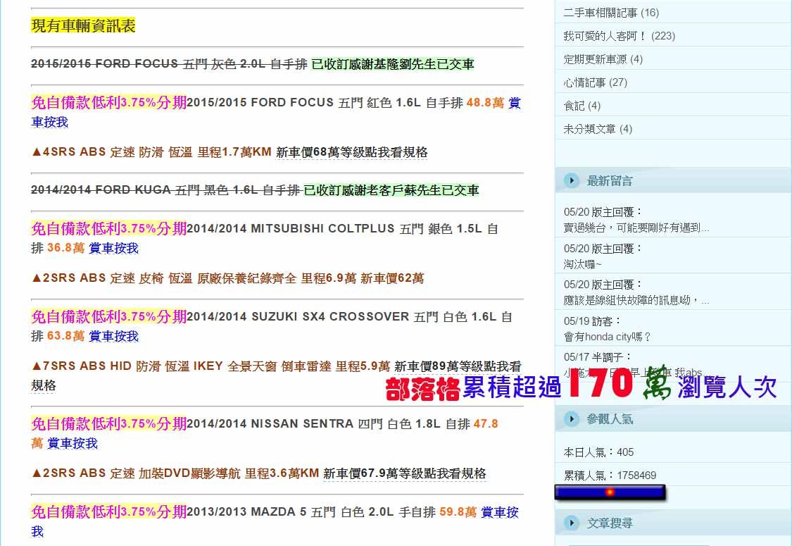Screen dimensions: 792x546
Task: Click specs line ▲7SRS ABS HID 防滑
Action: point(210,366)
